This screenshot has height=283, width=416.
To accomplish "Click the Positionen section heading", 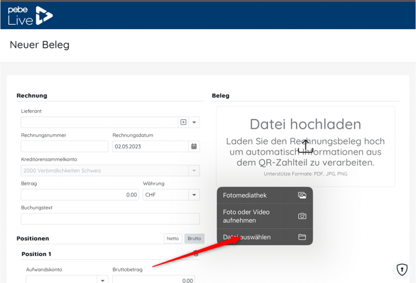I will click(32, 238).
